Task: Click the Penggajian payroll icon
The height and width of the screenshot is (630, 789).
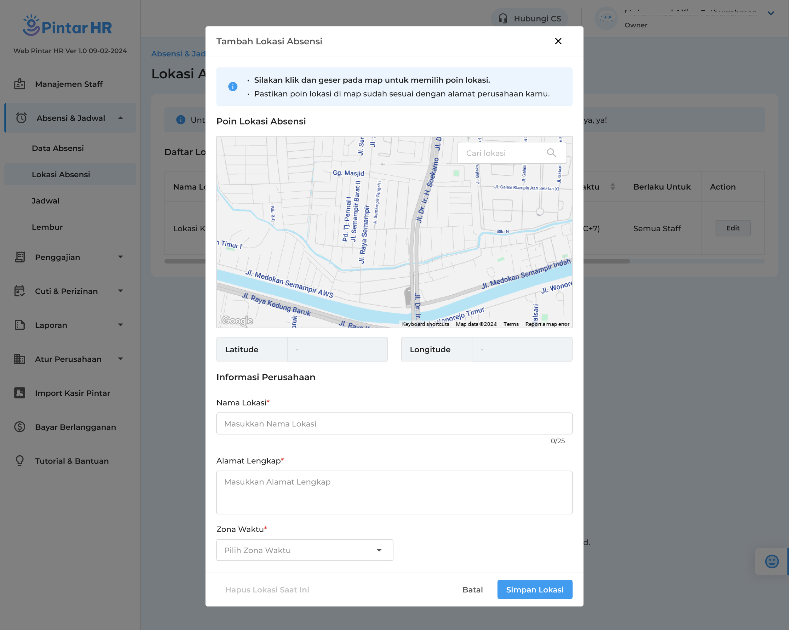Action: coord(20,257)
